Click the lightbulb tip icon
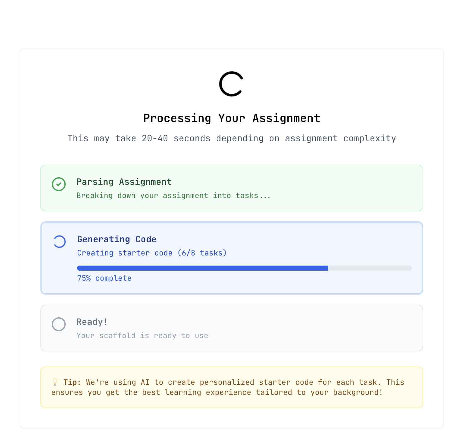The height and width of the screenshot is (446, 463). click(55, 382)
